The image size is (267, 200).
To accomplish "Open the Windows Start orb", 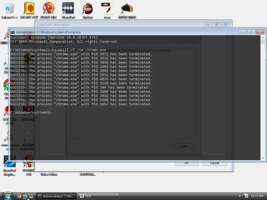I will (x=8, y=196).
